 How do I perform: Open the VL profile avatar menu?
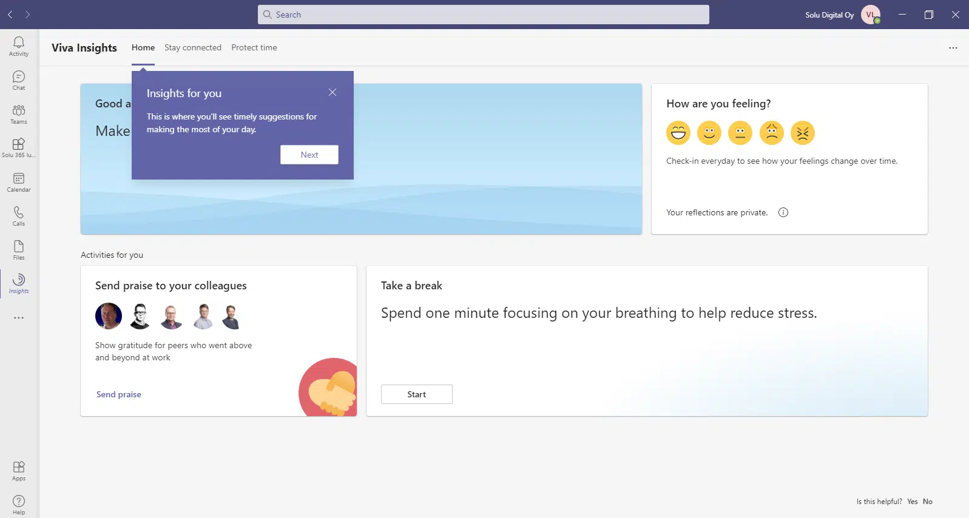(x=870, y=15)
